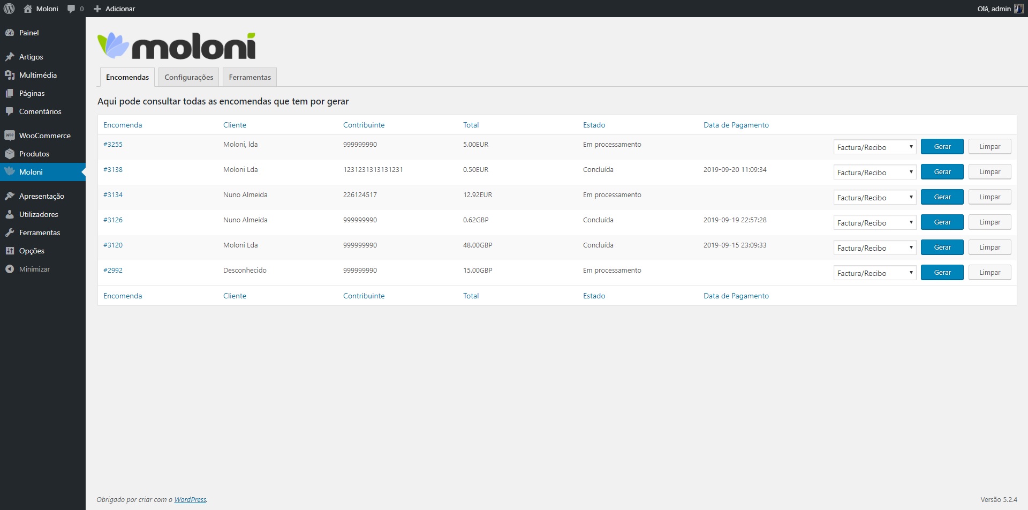Image resolution: width=1028 pixels, height=510 pixels.
Task: Click contribuinte value 226124517
Action: point(360,195)
